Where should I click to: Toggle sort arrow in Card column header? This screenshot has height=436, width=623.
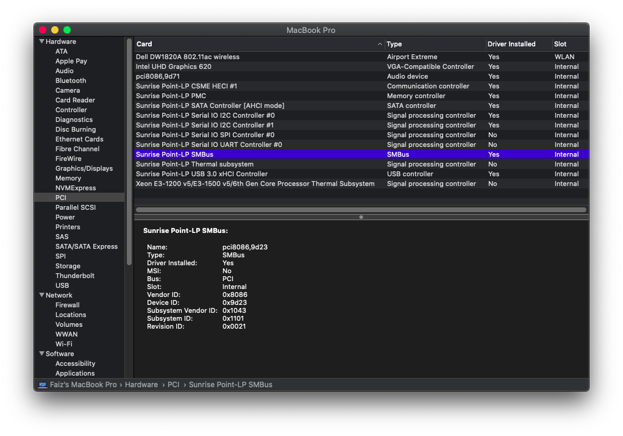(380, 44)
